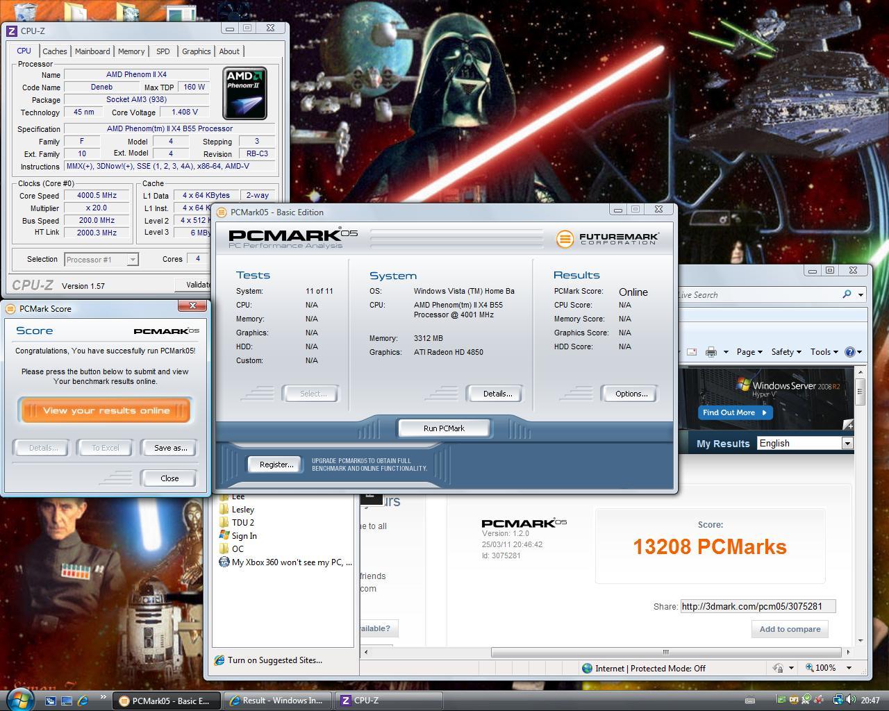Click the network tray icon
Image resolution: width=889 pixels, height=711 pixels.
click(838, 700)
